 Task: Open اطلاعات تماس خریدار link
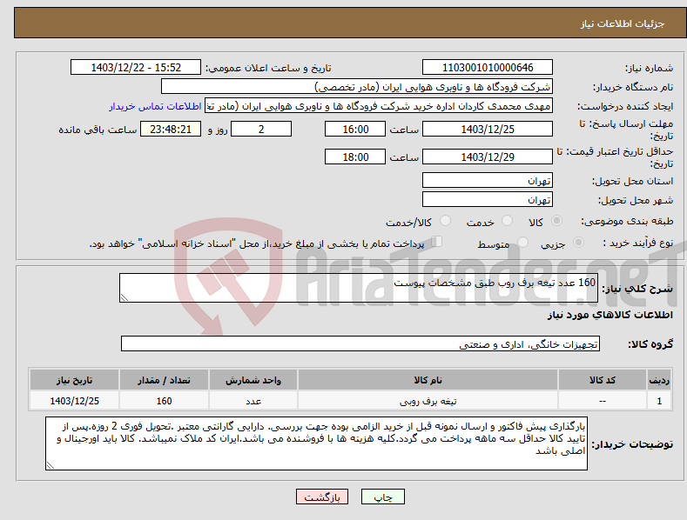tap(155, 106)
